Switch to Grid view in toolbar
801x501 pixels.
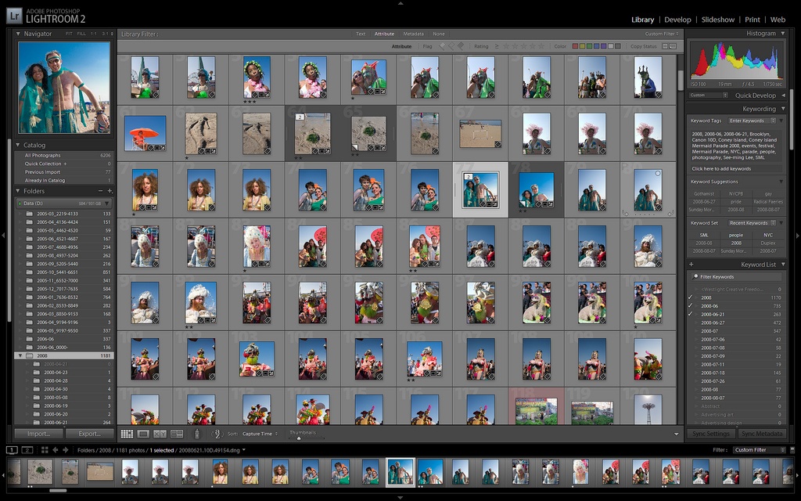click(x=127, y=434)
